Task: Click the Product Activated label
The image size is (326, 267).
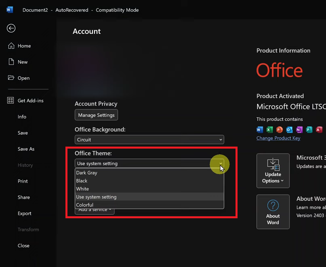Action: [280, 96]
